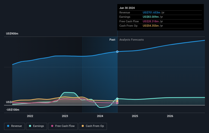The height and width of the screenshot is (133, 209).
Task: Click the Jun 30 2024 tooltip date
Action: pyautogui.click(x=127, y=8)
